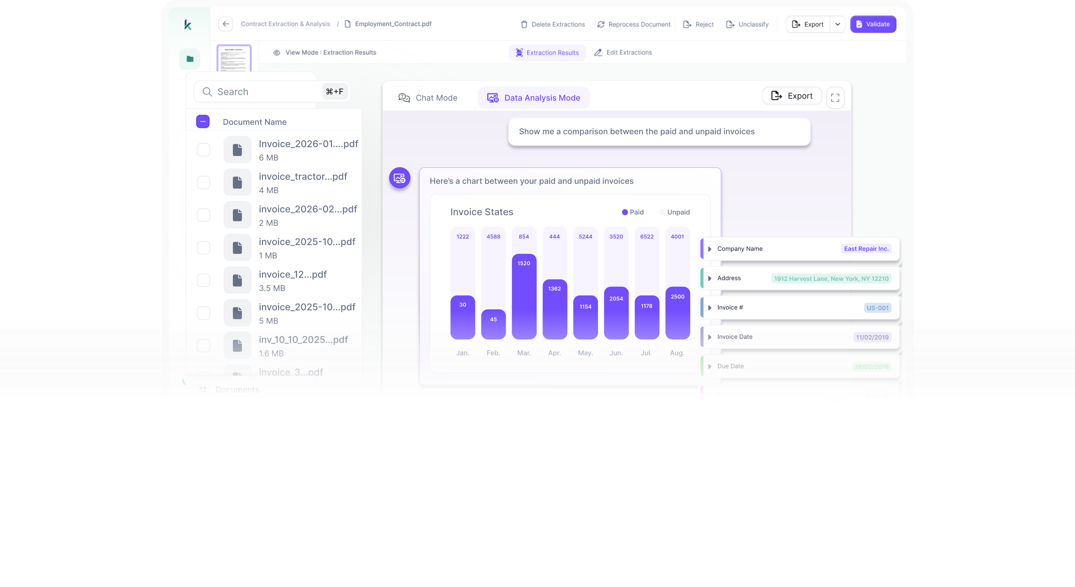The width and height of the screenshot is (1075, 587).
Task: Click the US-001 invoice number value
Action: (877, 308)
